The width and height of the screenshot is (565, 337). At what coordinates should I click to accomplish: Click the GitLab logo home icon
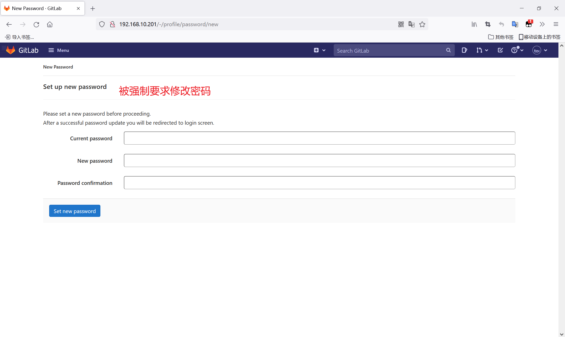[11, 50]
